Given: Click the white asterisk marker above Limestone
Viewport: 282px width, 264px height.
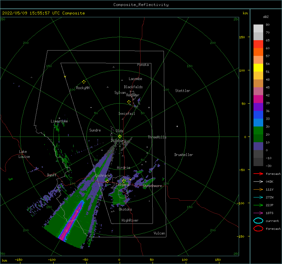Looking at the screenshot, I should [59, 118].
